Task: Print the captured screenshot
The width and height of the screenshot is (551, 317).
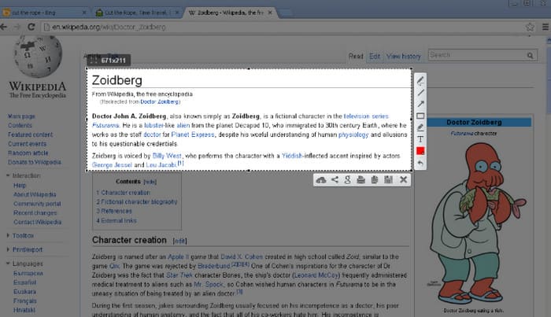Action: [x=361, y=180]
